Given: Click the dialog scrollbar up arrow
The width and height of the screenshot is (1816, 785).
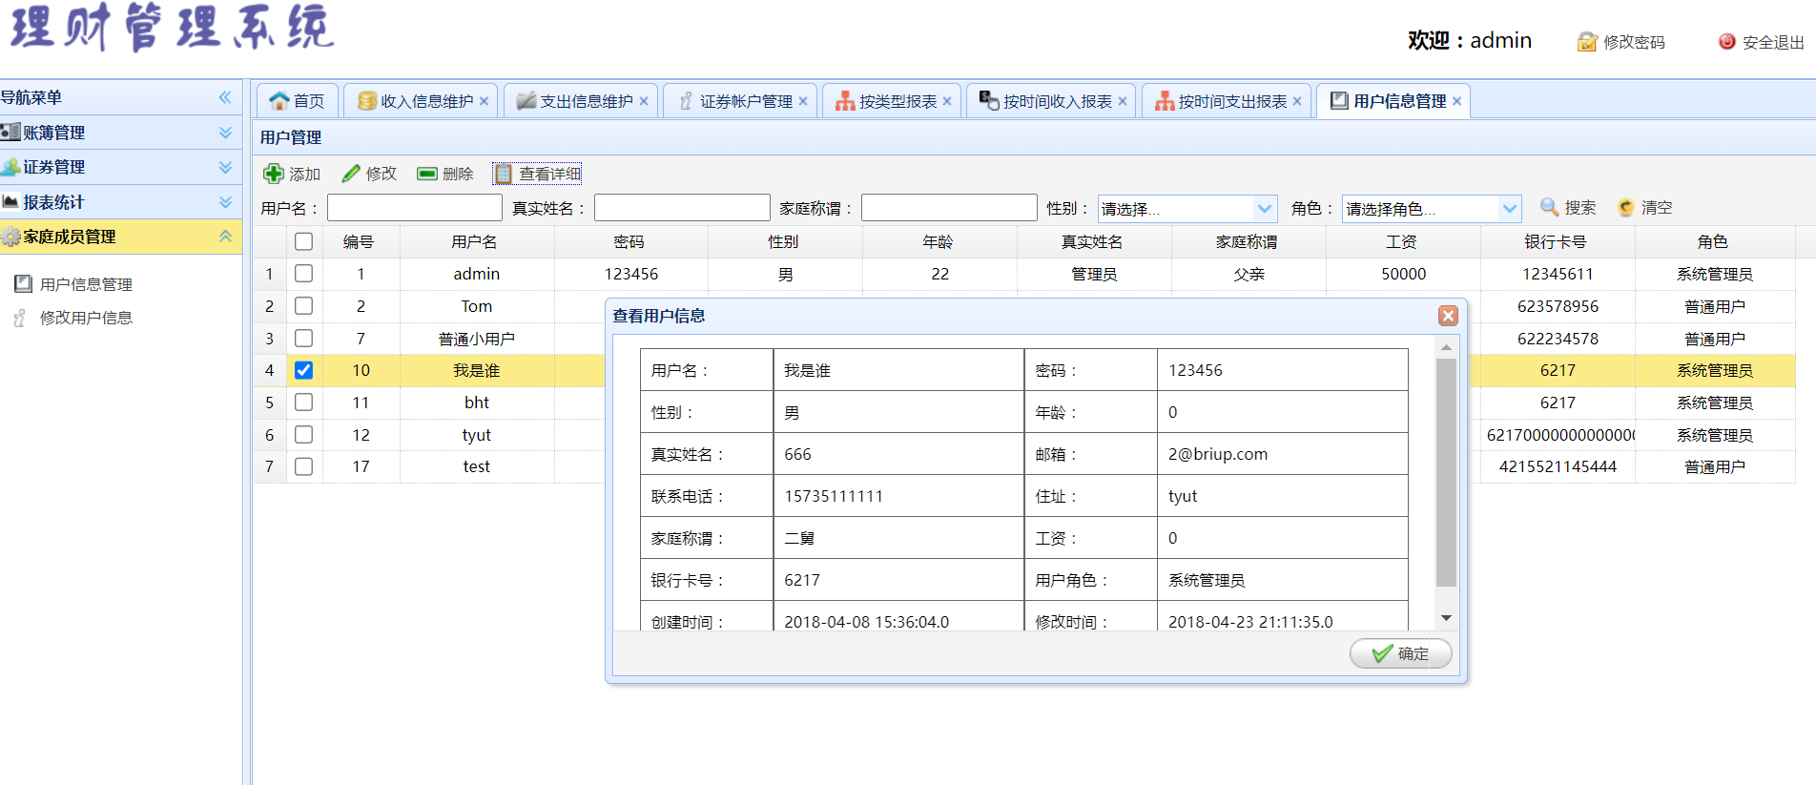Looking at the screenshot, I should pos(1446,348).
